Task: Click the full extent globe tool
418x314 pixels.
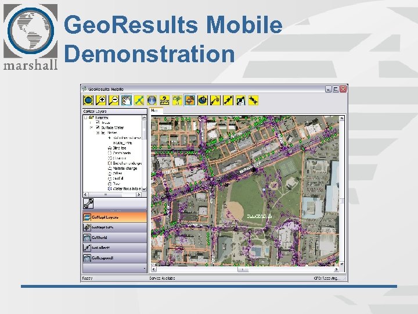Action: click(88, 101)
